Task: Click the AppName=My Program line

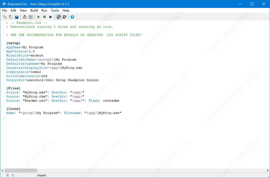Action: point(25,47)
